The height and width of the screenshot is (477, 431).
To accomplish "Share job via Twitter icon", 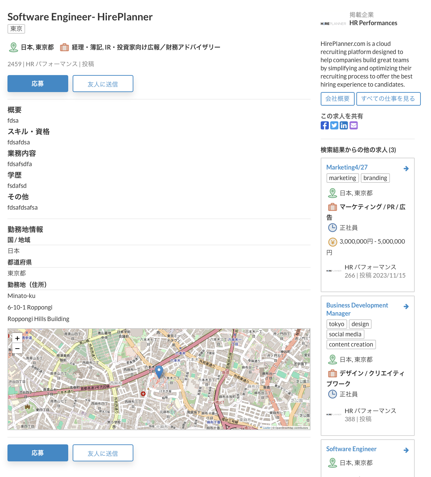I will 334,125.
